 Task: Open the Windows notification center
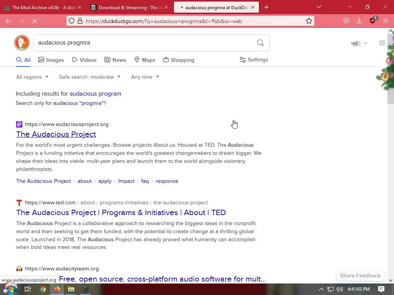point(381,289)
